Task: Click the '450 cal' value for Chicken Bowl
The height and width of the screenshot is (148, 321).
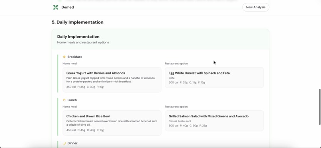Action: click(71, 130)
